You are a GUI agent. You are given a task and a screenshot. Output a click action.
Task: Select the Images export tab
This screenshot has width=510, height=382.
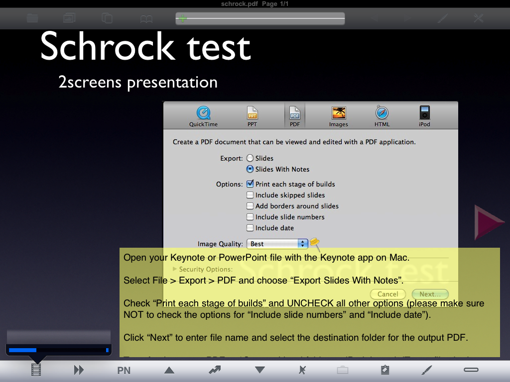coord(338,116)
